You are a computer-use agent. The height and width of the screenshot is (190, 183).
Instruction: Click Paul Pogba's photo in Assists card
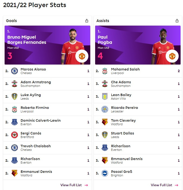pos(163,46)
